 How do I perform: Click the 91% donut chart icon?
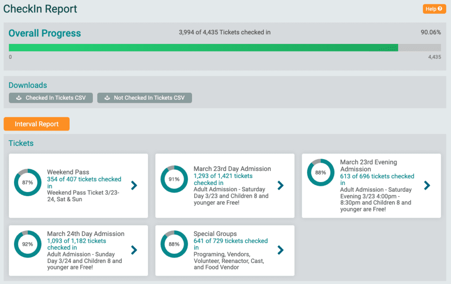coord(174,179)
